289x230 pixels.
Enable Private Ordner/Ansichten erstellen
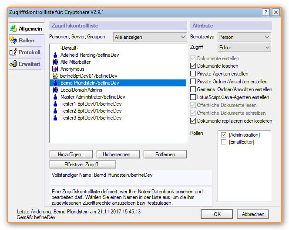point(193,82)
